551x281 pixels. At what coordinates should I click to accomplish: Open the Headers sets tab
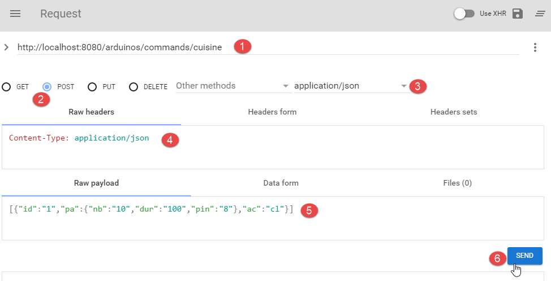point(453,112)
